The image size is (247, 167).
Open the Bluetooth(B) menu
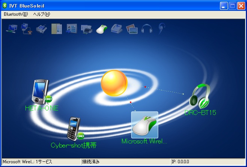[16, 14]
